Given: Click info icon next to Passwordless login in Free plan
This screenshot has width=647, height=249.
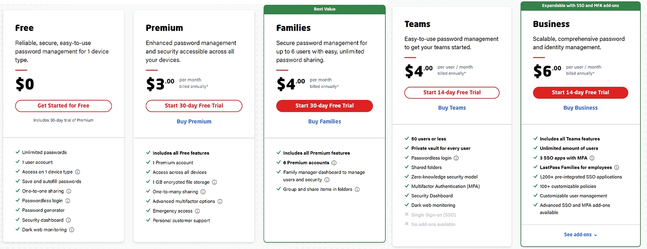Looking at the screenshot, I should coord(68,201).
